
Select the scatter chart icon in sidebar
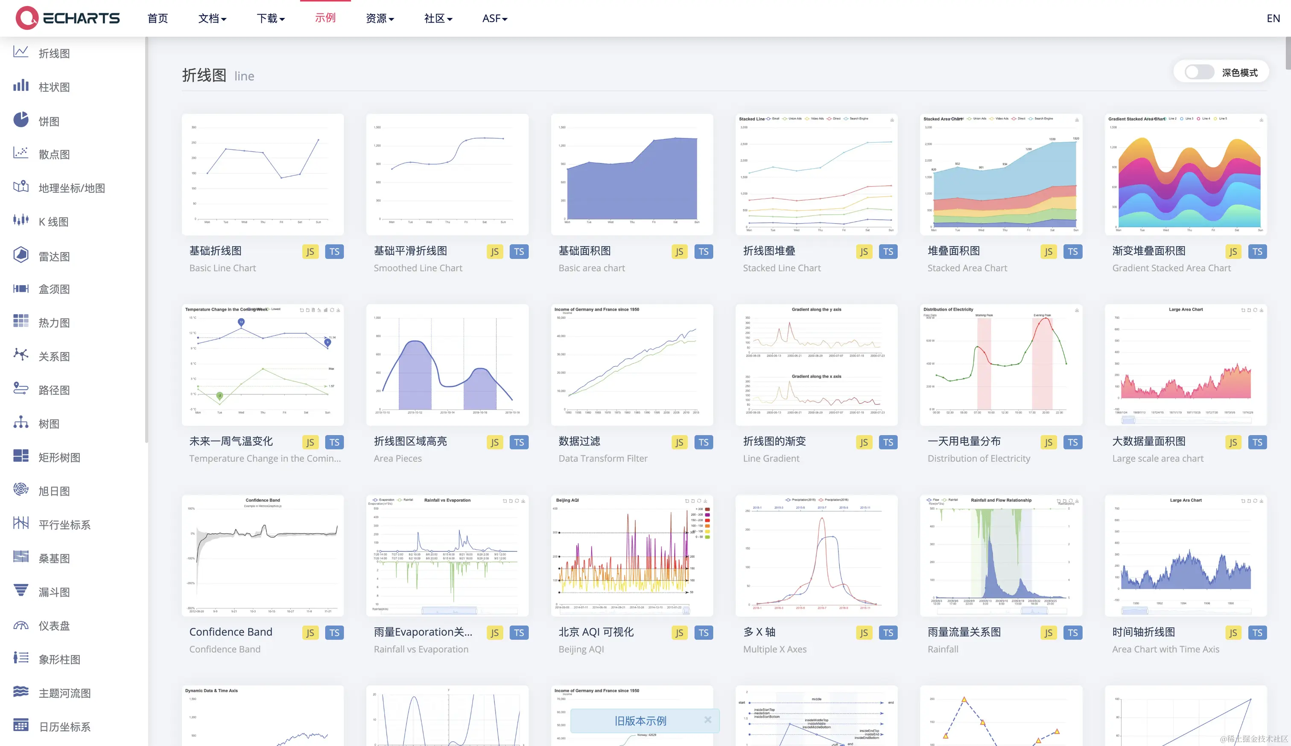(x=20, y=153)
